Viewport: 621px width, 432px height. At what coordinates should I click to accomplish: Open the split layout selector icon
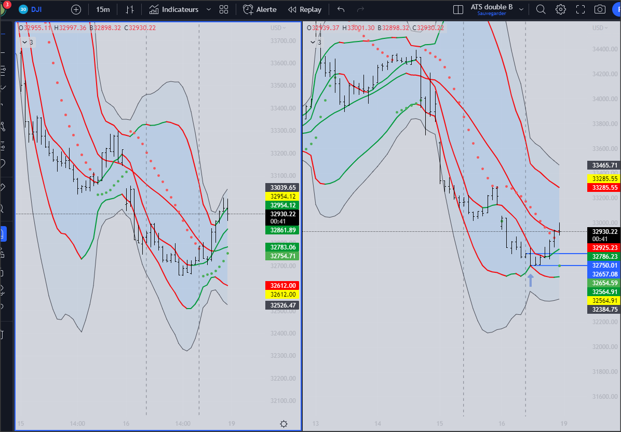pyautogui.click(x=458, y=9)
